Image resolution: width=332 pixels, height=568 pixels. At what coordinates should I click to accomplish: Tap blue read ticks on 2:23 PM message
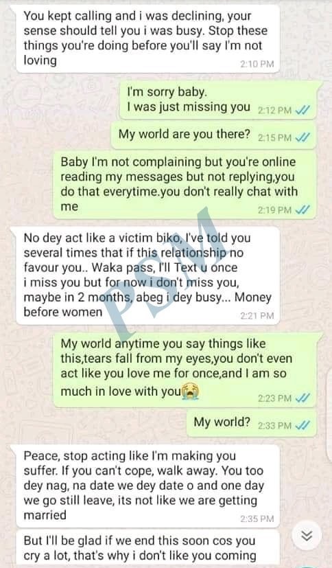click(303, 398)
